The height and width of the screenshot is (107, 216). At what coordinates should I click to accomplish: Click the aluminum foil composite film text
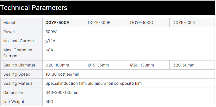pos(115,83)
